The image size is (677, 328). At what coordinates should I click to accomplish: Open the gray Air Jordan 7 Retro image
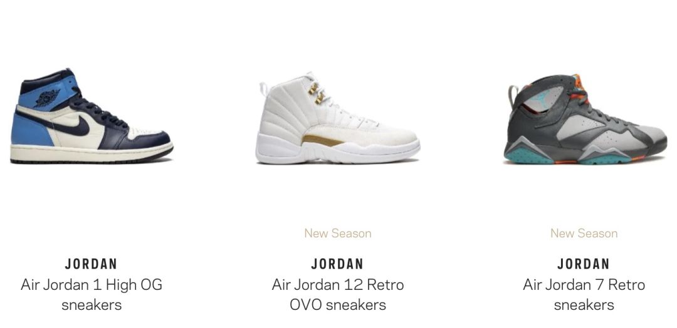click(585, 120)
